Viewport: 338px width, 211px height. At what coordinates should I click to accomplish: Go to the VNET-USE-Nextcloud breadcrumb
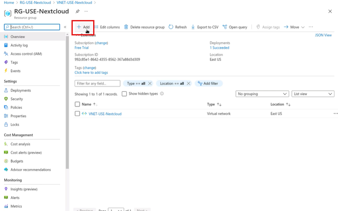pyautogui.click(x=74, y=3)
